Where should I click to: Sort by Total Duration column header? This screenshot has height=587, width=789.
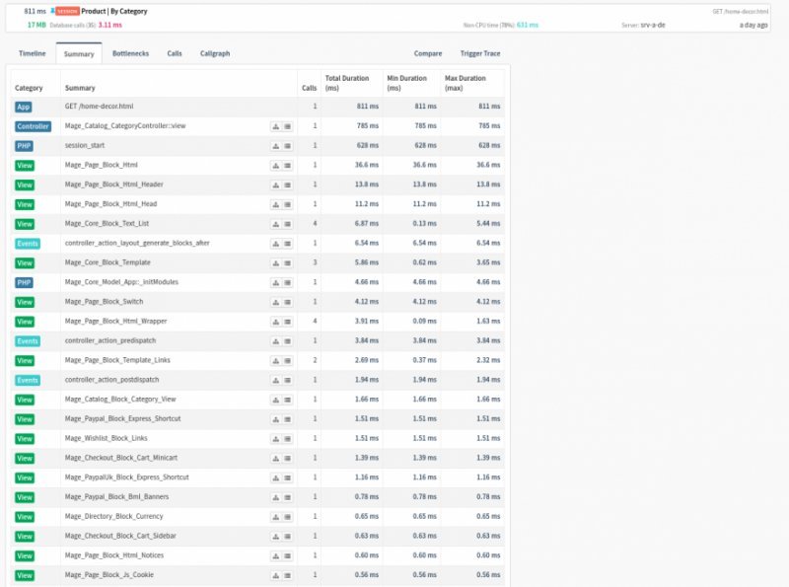346,83
